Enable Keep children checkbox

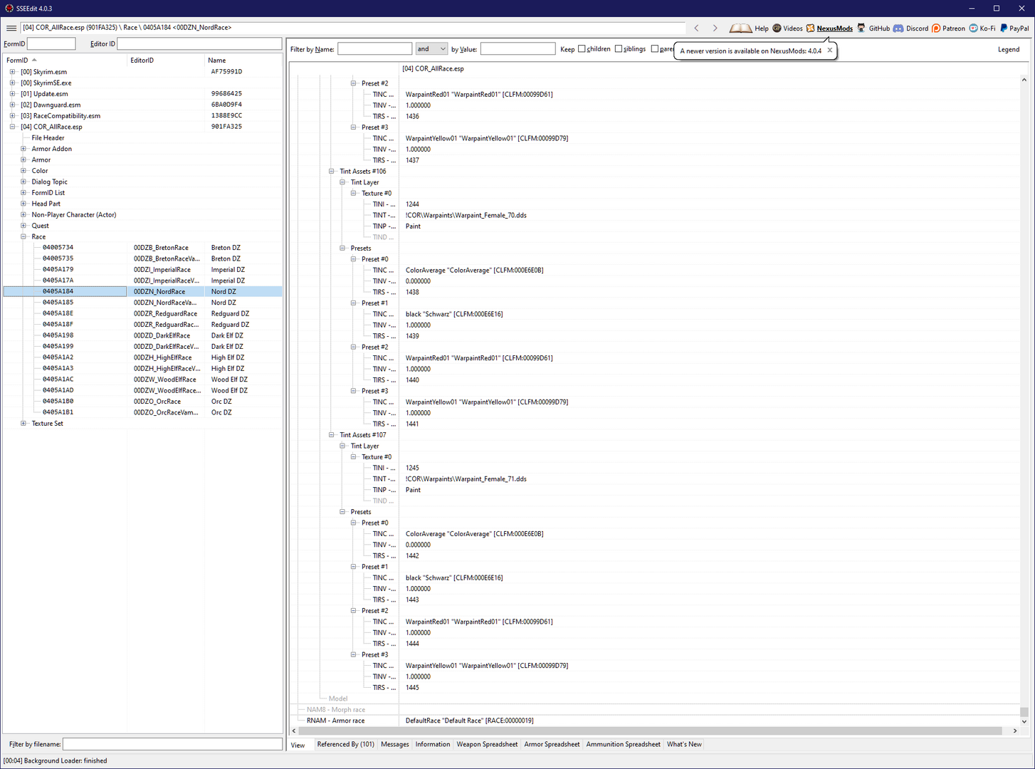pyautogui.click(x=582, y=49)
